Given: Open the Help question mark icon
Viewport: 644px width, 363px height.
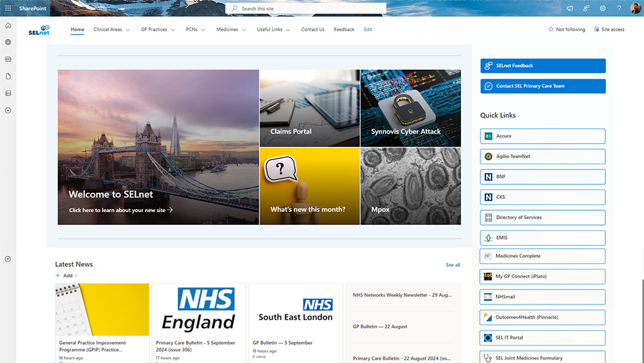Looking at the screenshot, I should click(x=619, y=8).
